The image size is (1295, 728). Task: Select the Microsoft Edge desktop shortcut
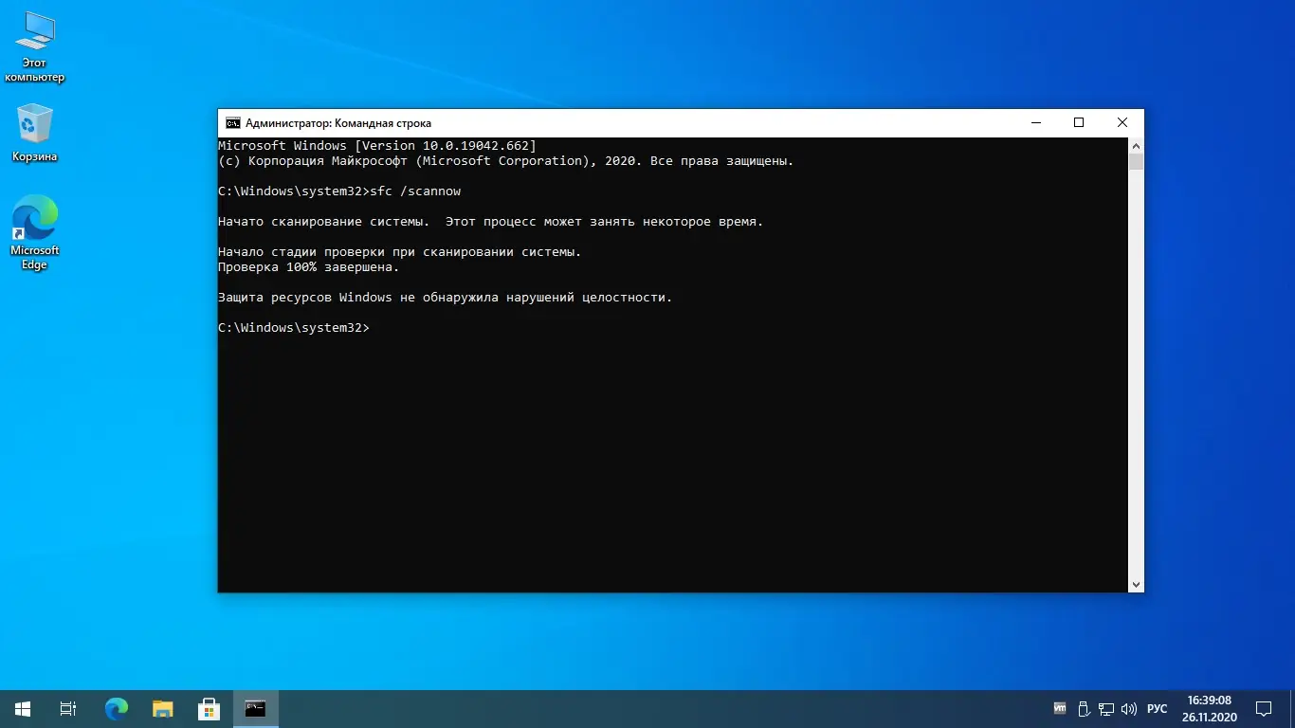[35, 232]
